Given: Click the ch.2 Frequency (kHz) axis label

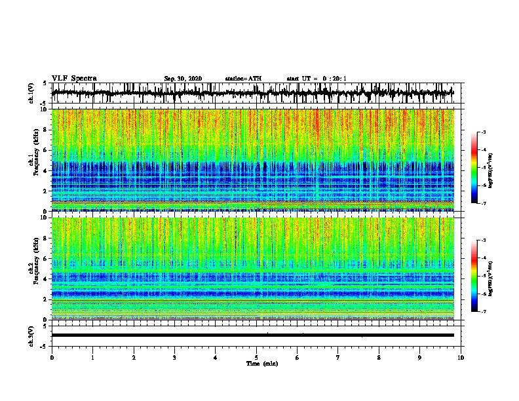Looking at the screenshot, I should coord(34,261).
